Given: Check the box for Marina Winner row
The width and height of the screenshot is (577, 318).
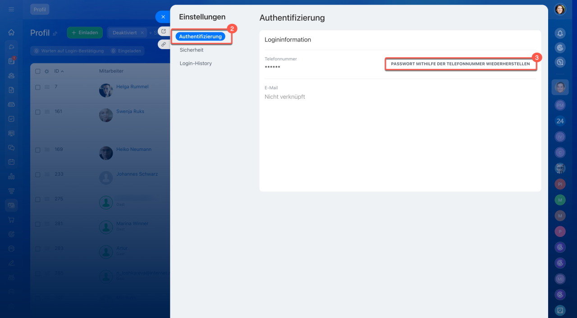Looking at the screenshot, I should pyautogui.click(x=38, y=224).
